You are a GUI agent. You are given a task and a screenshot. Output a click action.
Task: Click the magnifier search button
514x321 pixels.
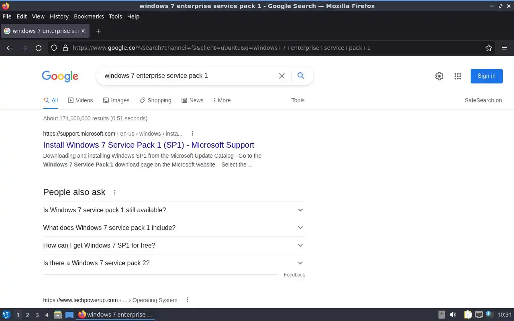301,75
